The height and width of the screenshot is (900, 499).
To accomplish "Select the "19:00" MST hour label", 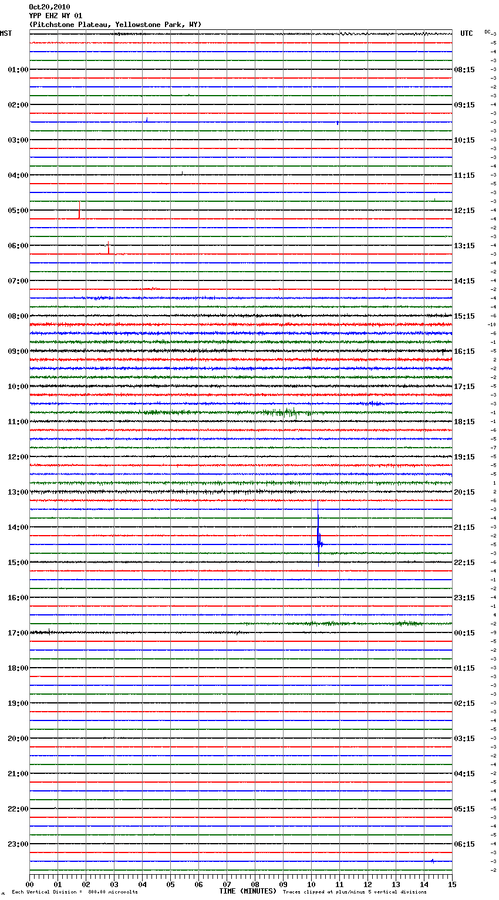I will pos(18,703).
